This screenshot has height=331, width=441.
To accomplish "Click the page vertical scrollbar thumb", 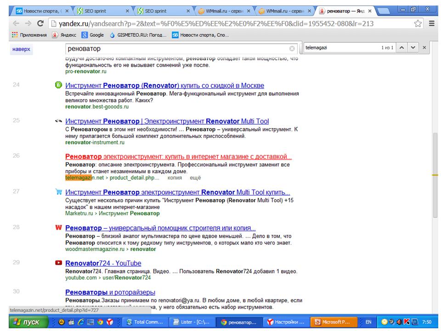I will [435, 175].
